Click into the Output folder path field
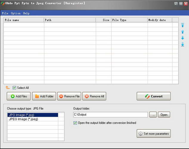189x149 pixels. pyautogui.click(x=110, y=115)
